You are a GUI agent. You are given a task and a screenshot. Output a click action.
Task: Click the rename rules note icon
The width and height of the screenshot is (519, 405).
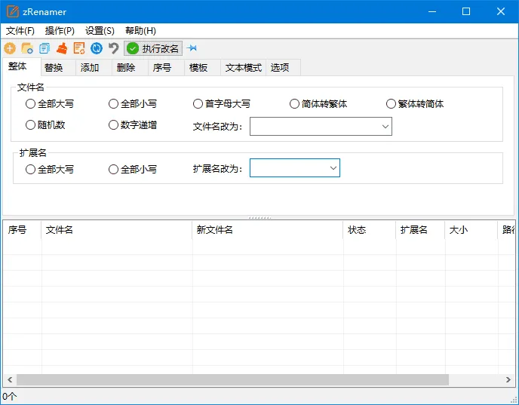[79, 48]
